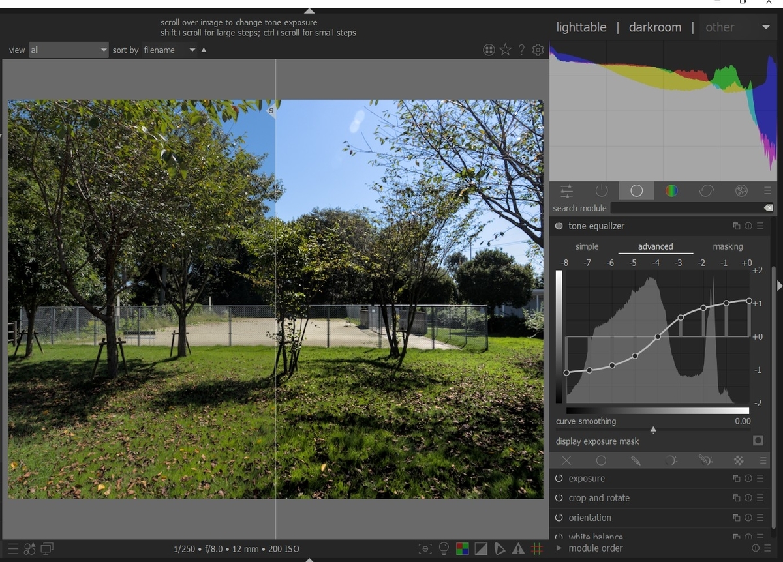Open the help question mark

pyautogui.click(x=521, y=50)
